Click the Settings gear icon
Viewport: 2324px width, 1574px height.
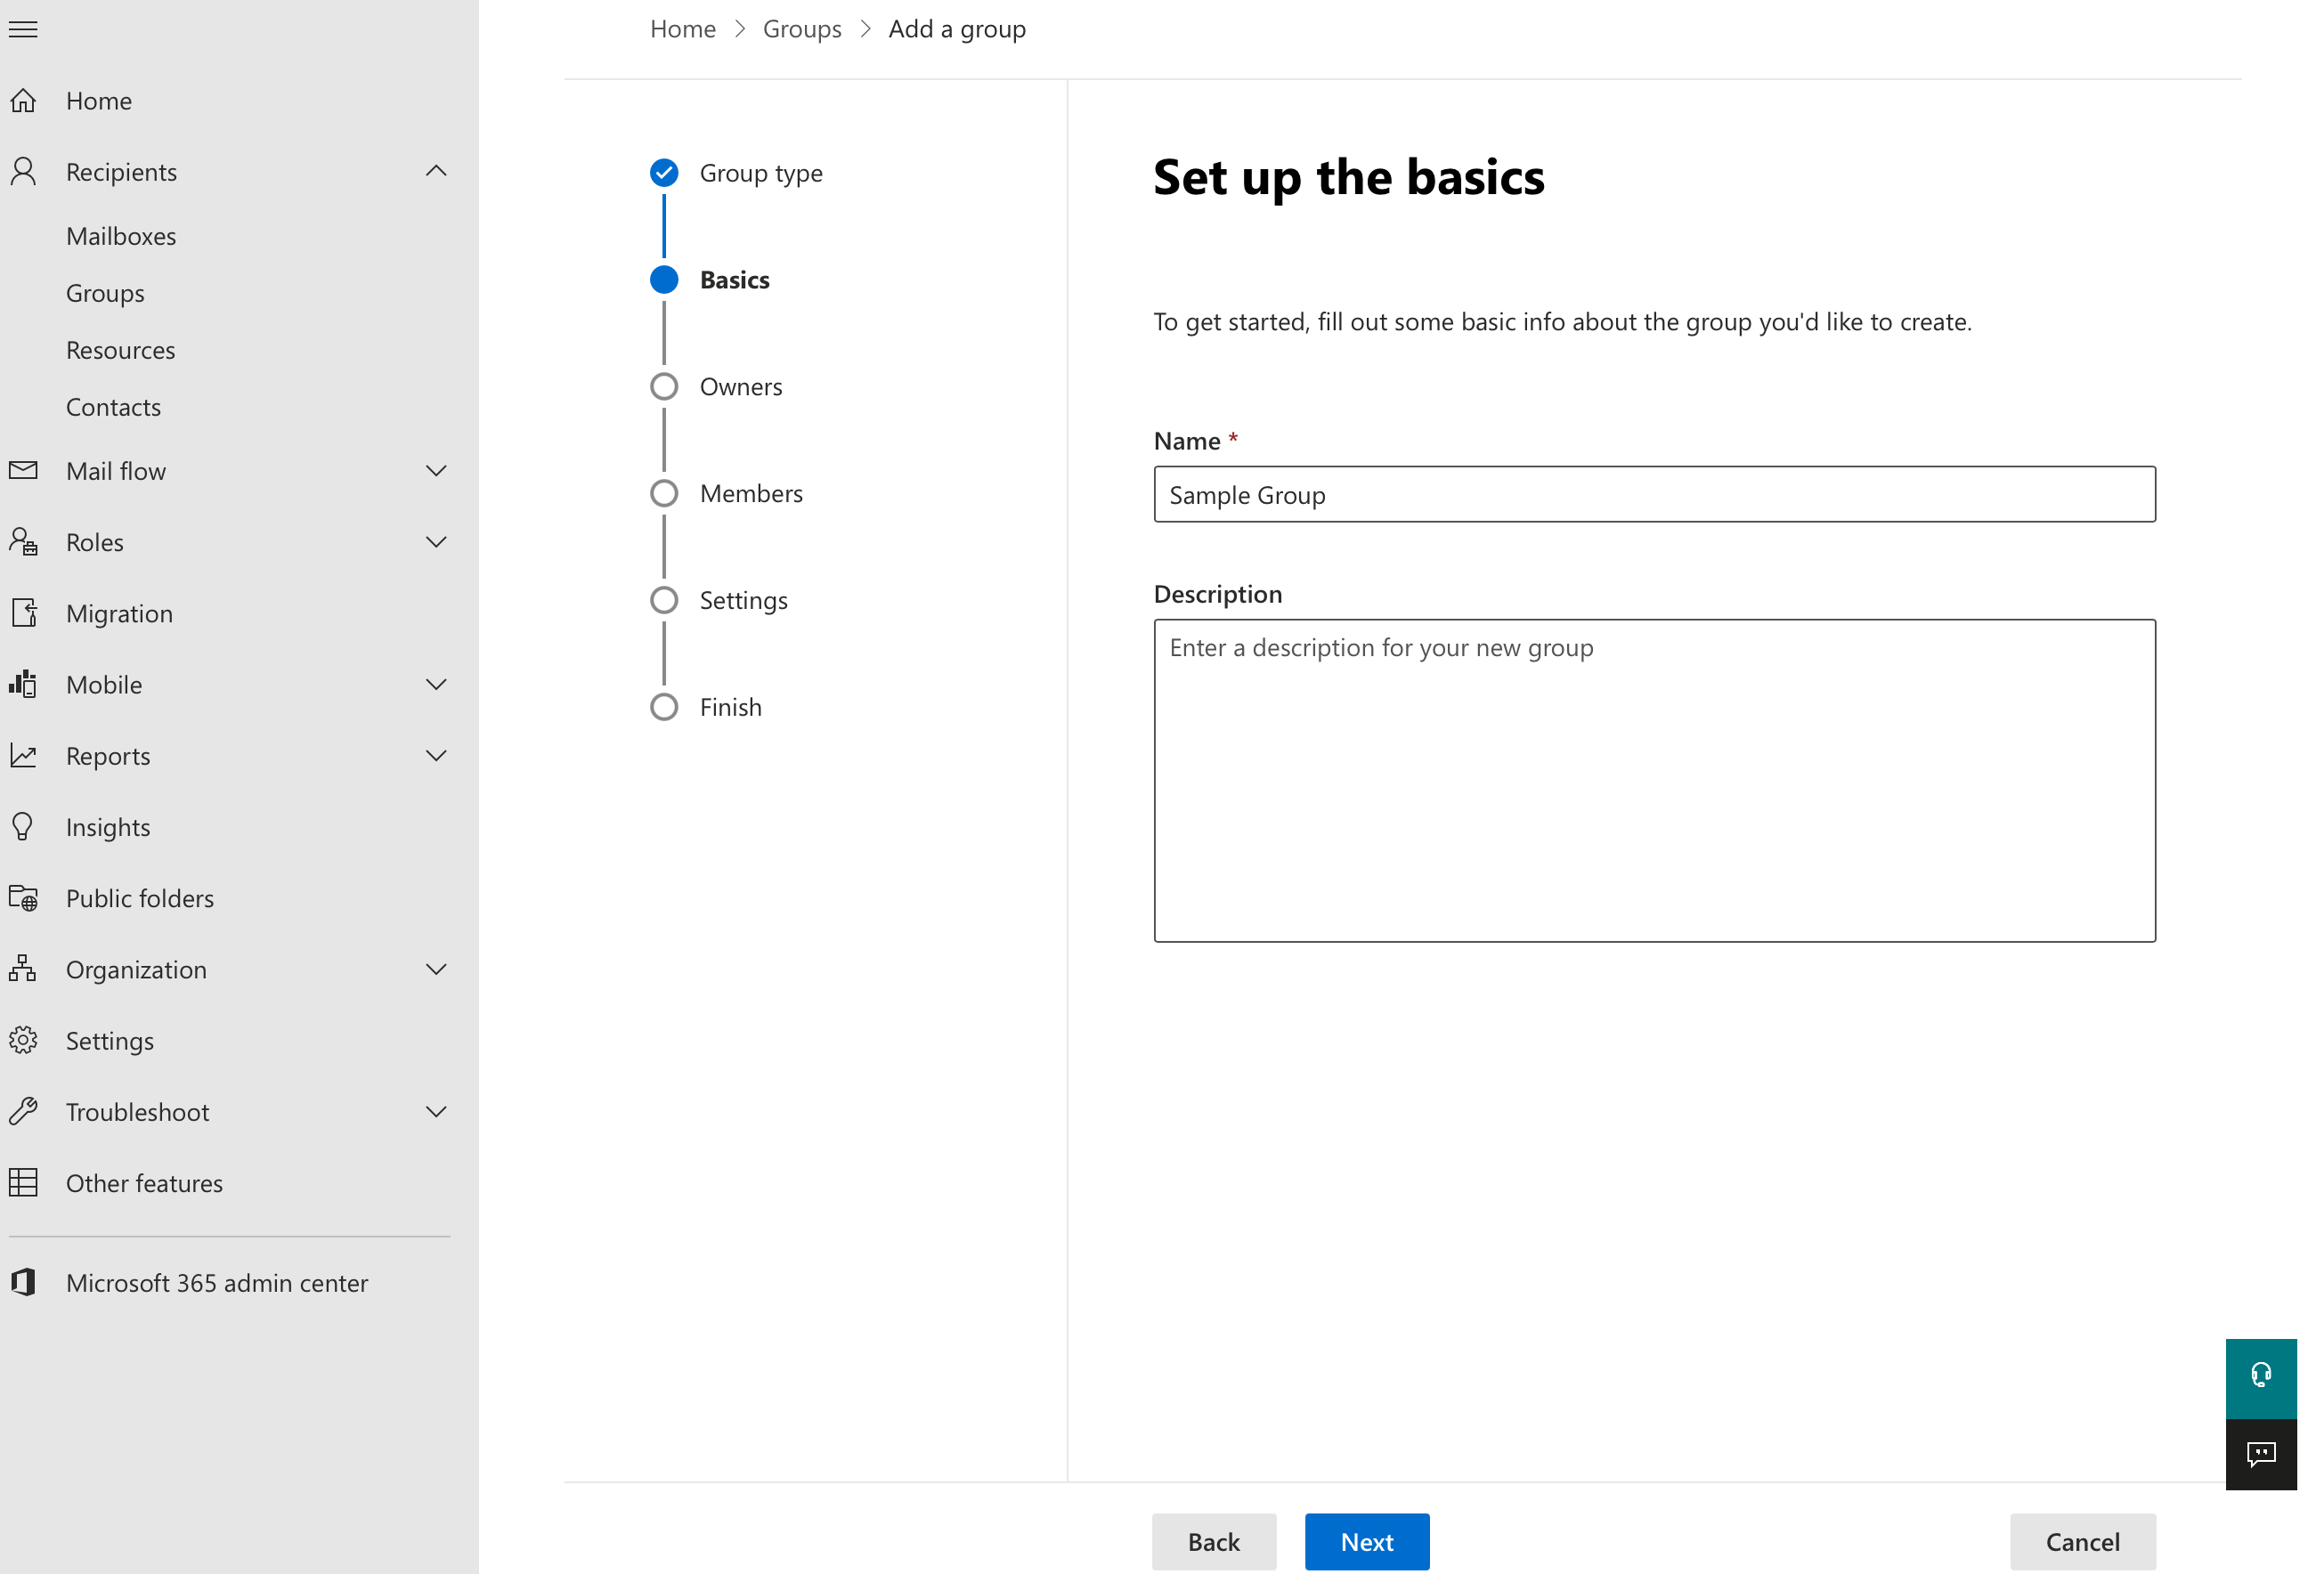click(x=23, y=1040)
